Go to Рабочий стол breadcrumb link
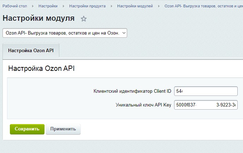The image size is (243, 153). (15, 6)
